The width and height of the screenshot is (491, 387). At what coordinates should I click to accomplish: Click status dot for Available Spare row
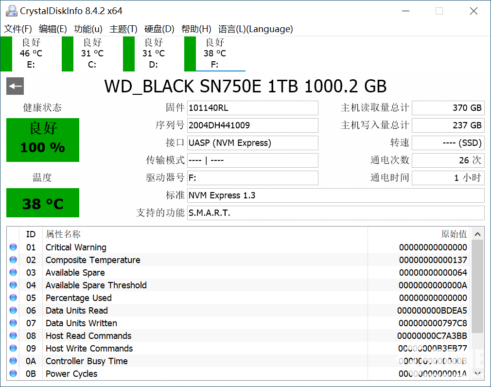13,272
